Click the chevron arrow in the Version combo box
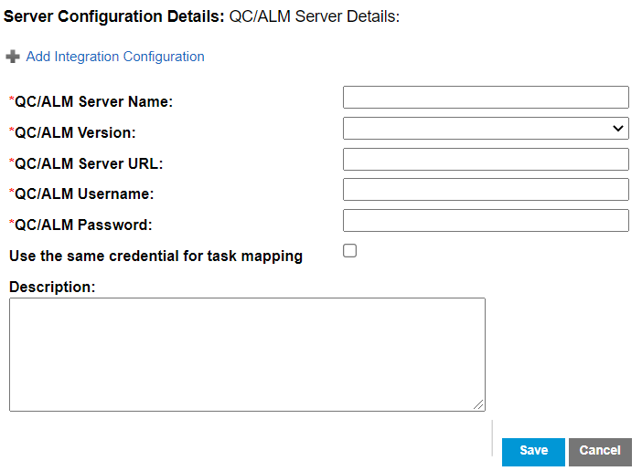 (618, 129)
